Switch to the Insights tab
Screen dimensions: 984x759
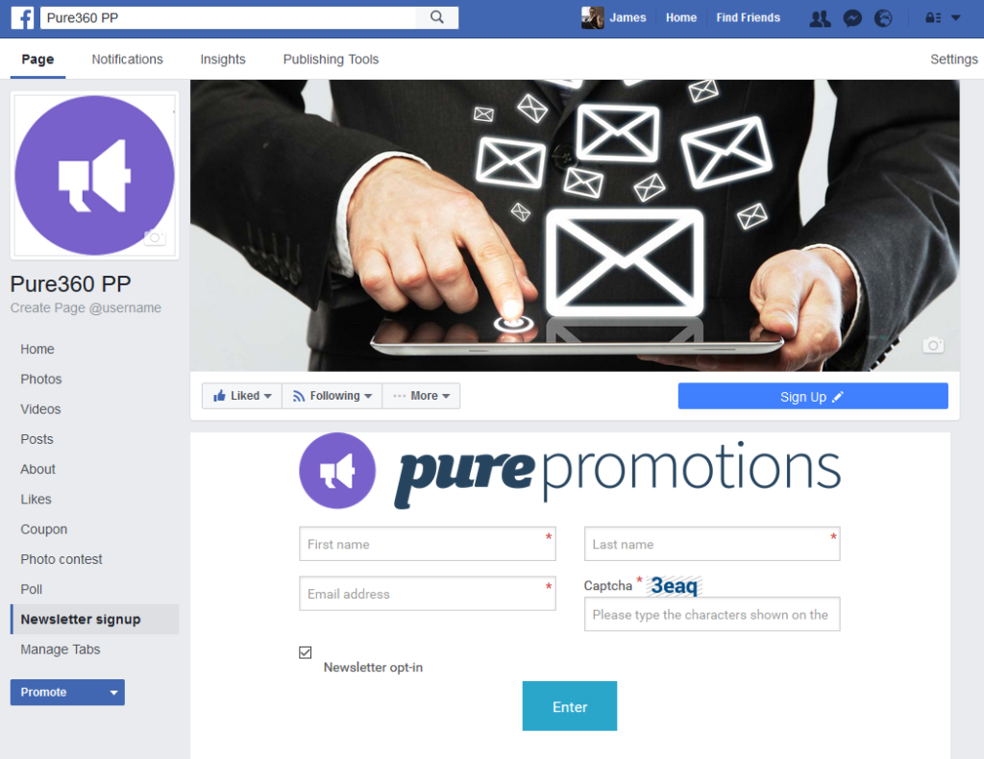223,59
